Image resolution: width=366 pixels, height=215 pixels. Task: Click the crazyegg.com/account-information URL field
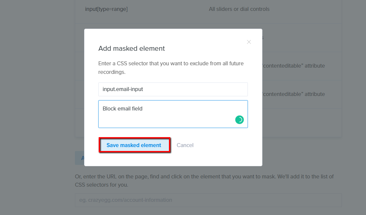208,200
